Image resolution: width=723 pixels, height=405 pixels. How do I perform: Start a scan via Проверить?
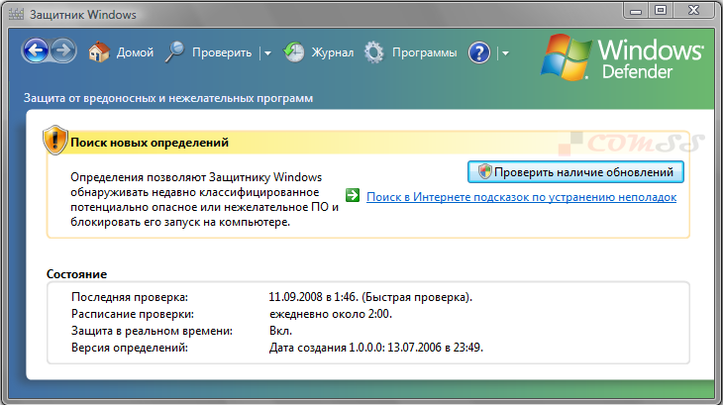pyautogui.click(x=222, y=52)
